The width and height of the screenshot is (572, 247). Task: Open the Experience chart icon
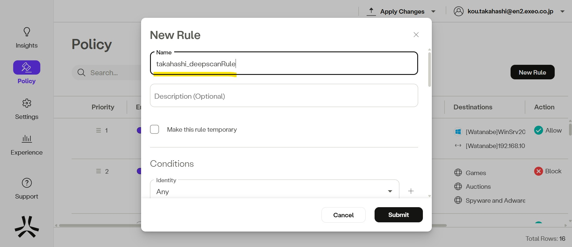click(27, 139)
